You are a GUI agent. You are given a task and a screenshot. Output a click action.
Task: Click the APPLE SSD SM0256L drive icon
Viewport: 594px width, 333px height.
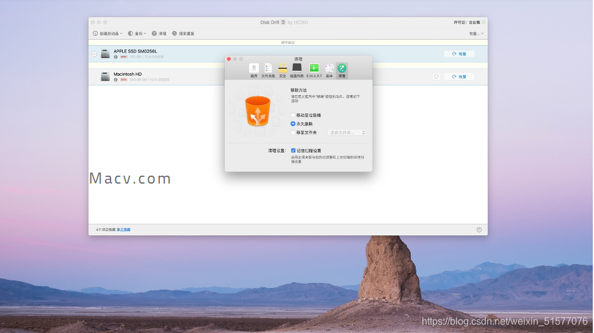(106, 54)
